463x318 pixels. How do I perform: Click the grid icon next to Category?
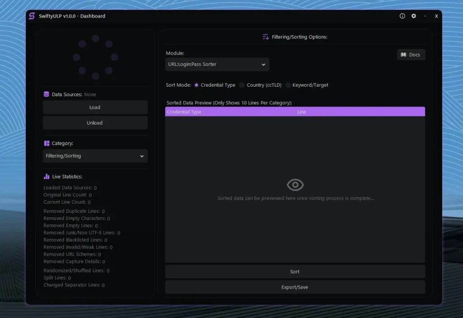[x=46, y=143]
